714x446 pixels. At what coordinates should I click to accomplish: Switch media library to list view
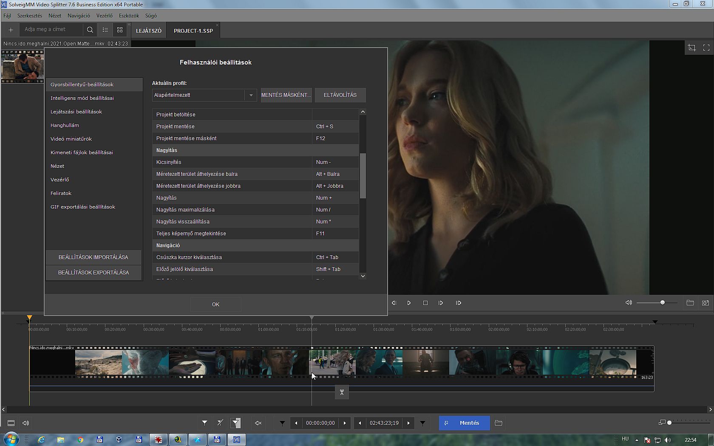(105, 30)
